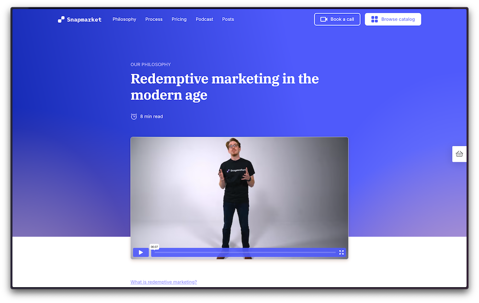Image resolution: width=479 pixels, height=303 pixels.
Task: Click the grid icon in Browse catalog
Action: (375, 20)
